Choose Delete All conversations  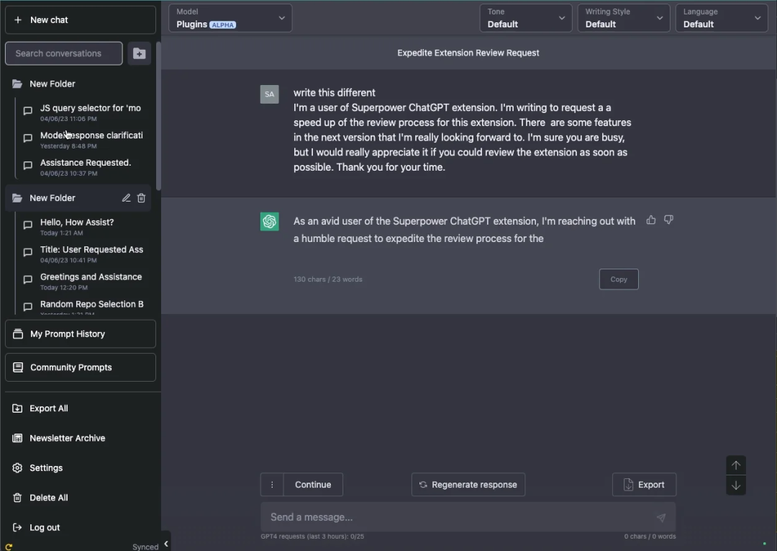40,498
